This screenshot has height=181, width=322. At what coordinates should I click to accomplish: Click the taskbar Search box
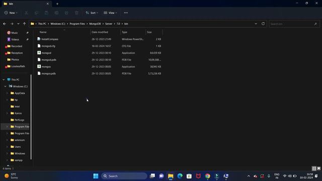pos(124,176)
